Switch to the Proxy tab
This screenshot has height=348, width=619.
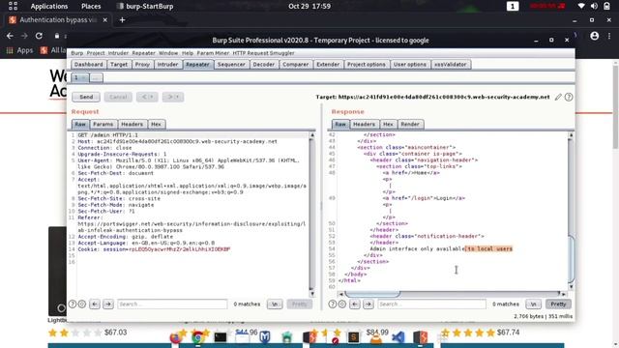(x=142, y=65)
